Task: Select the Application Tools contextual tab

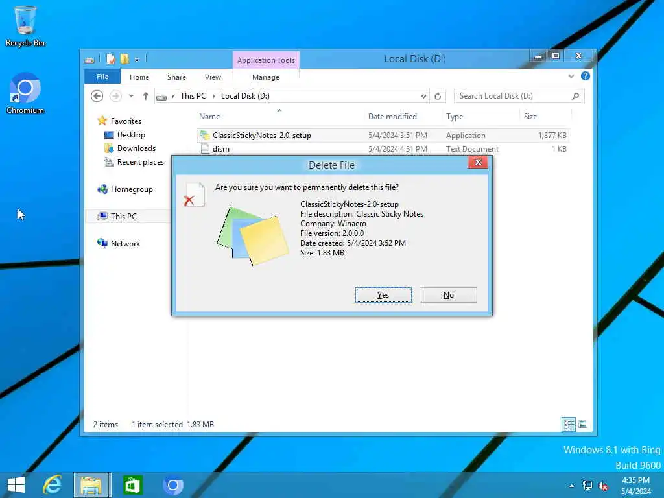Action: 266,60
